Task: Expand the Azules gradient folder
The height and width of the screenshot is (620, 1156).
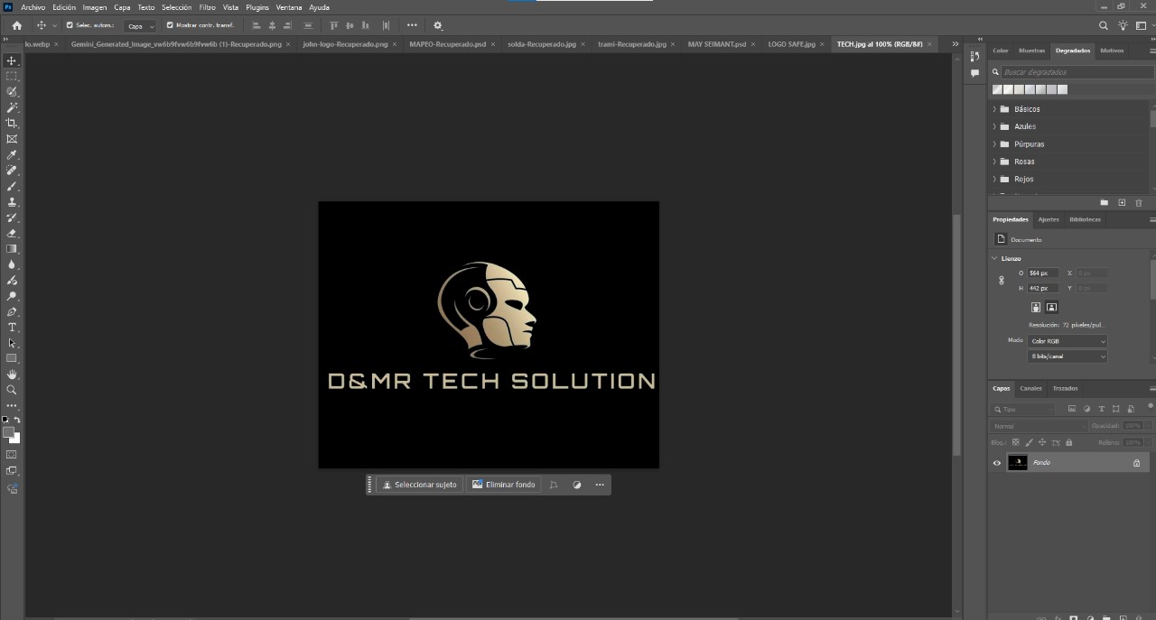Action: (994, 126)
